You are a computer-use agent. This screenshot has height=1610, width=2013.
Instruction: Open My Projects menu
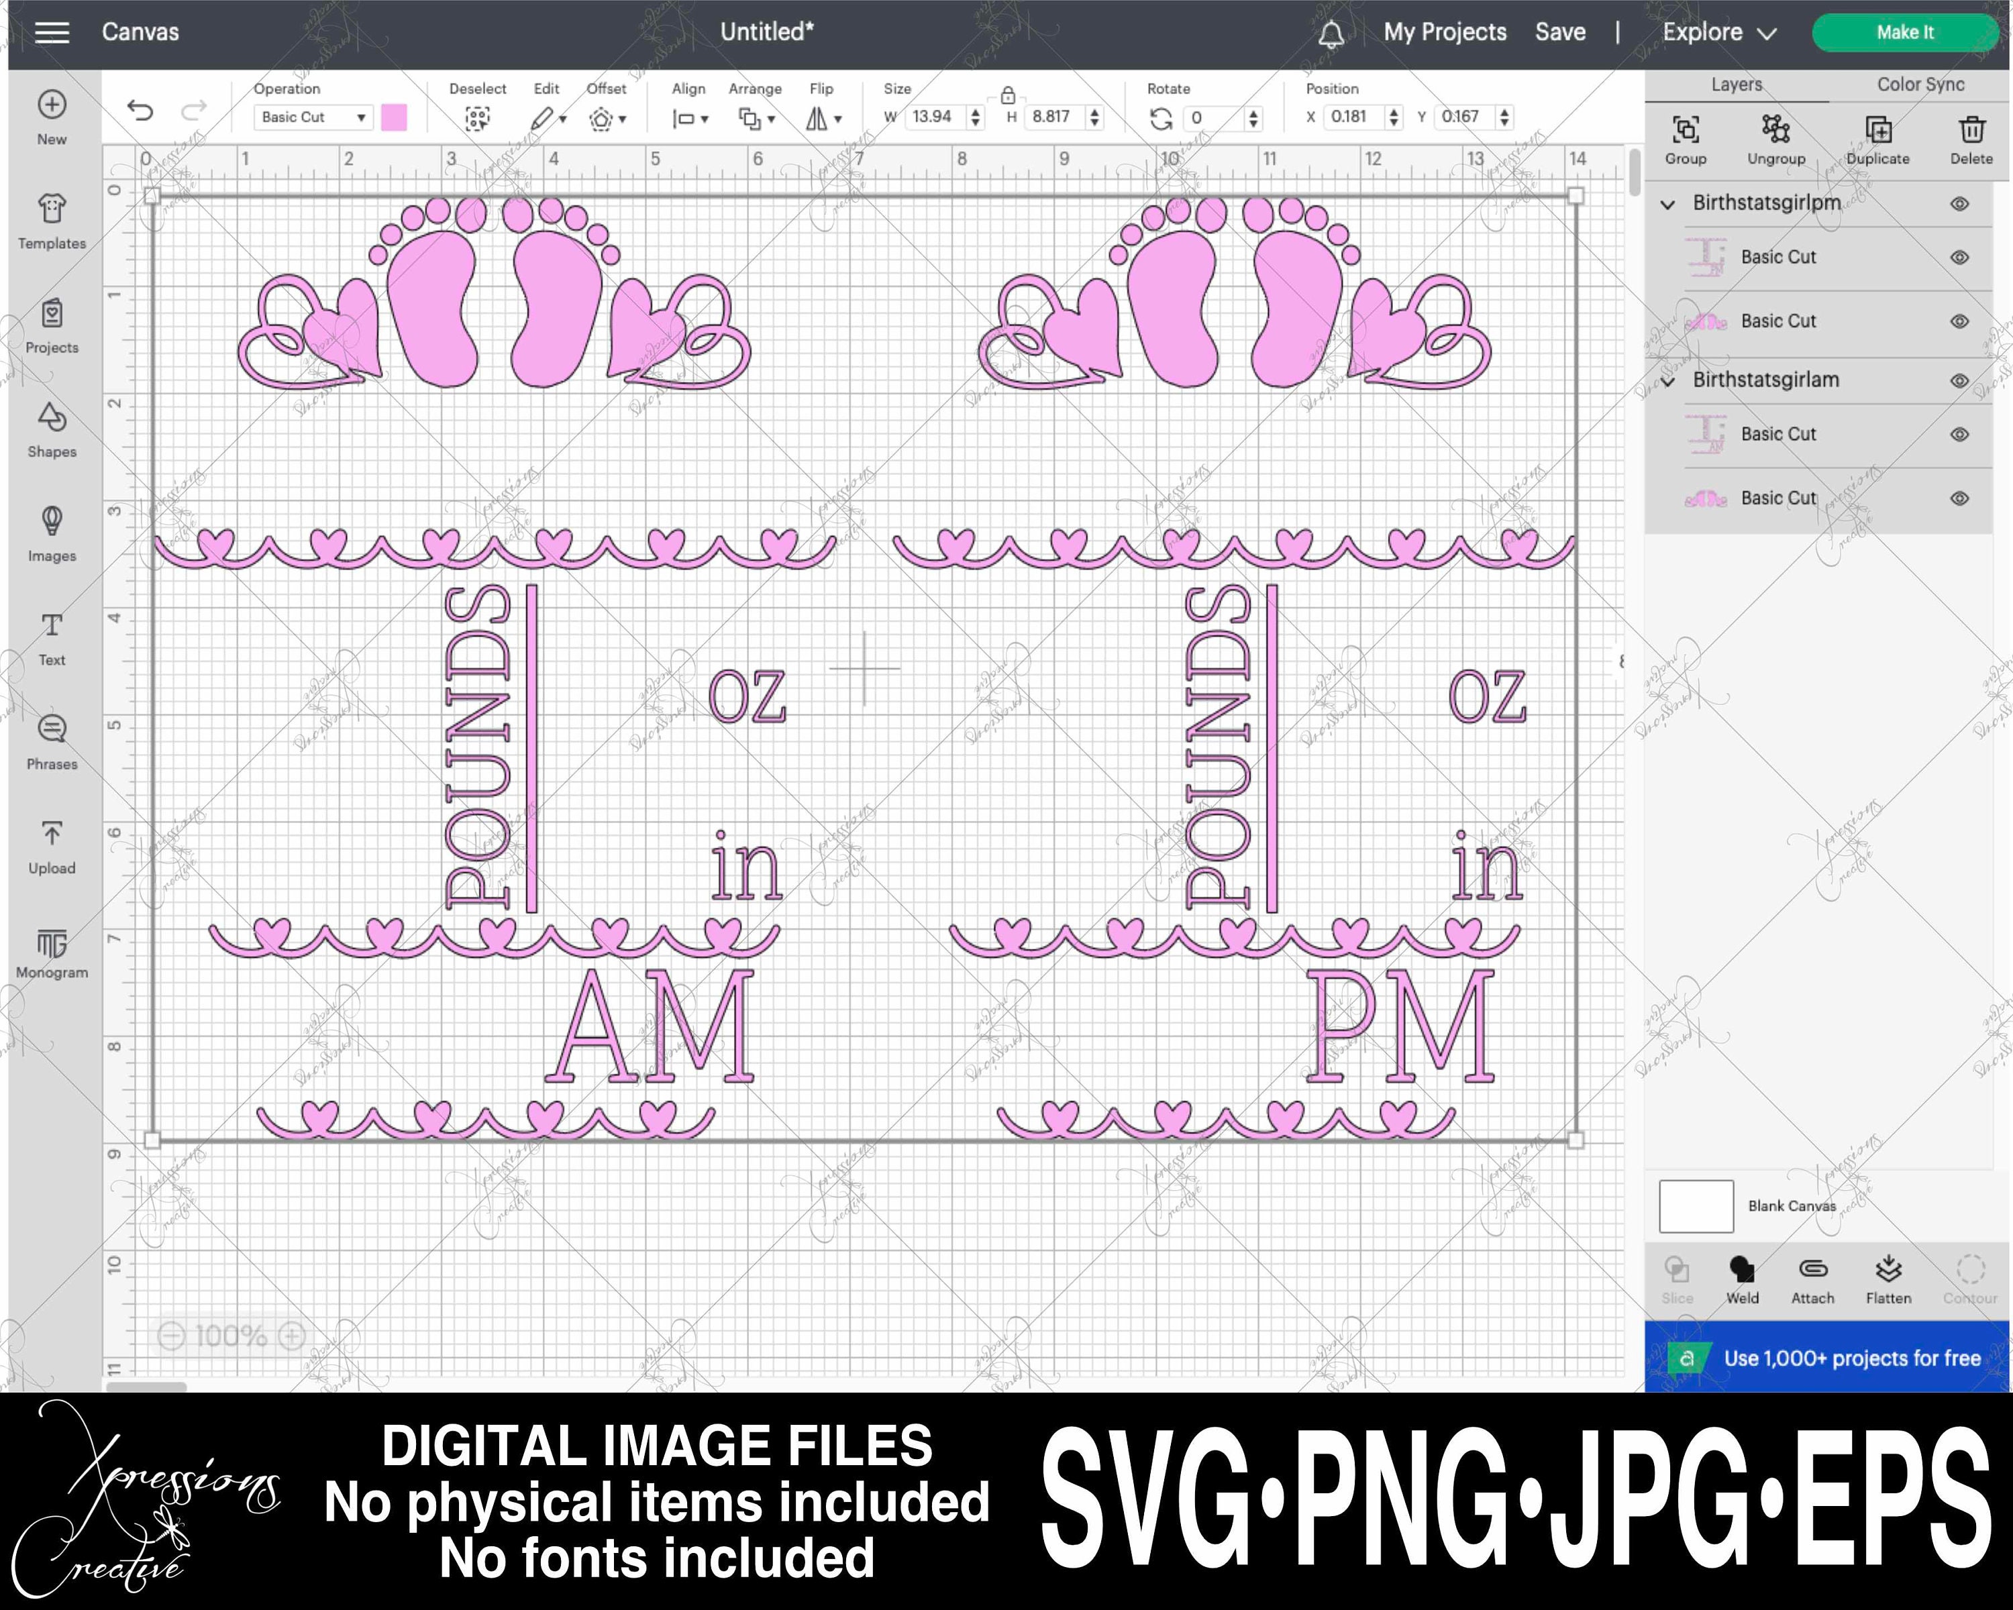pos(1445,31)
